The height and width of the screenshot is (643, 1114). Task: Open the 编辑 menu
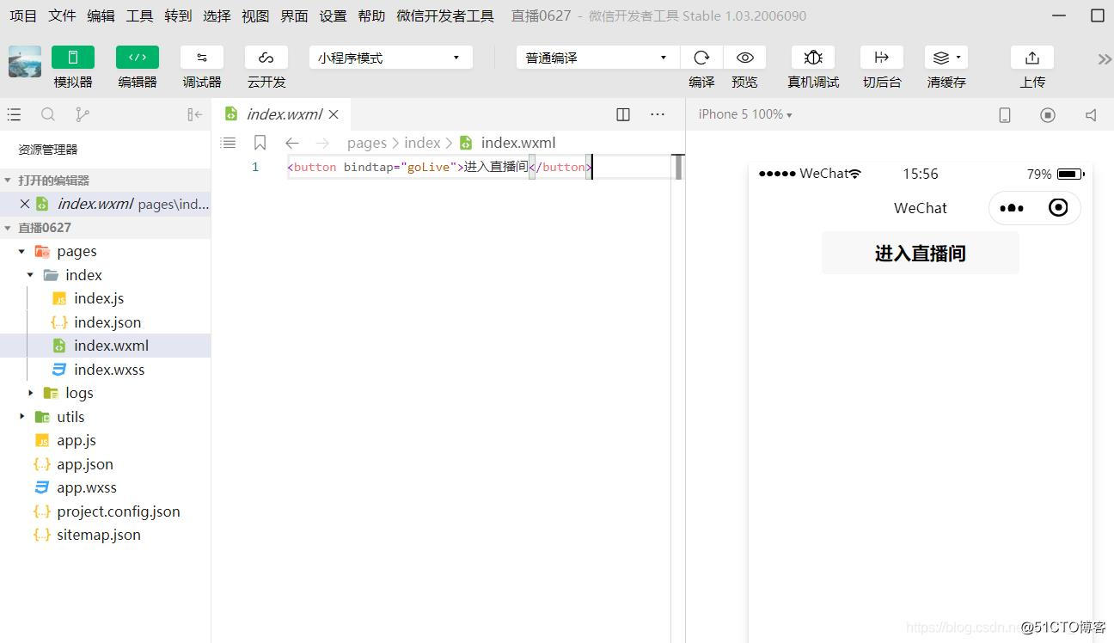pos(101,15)
